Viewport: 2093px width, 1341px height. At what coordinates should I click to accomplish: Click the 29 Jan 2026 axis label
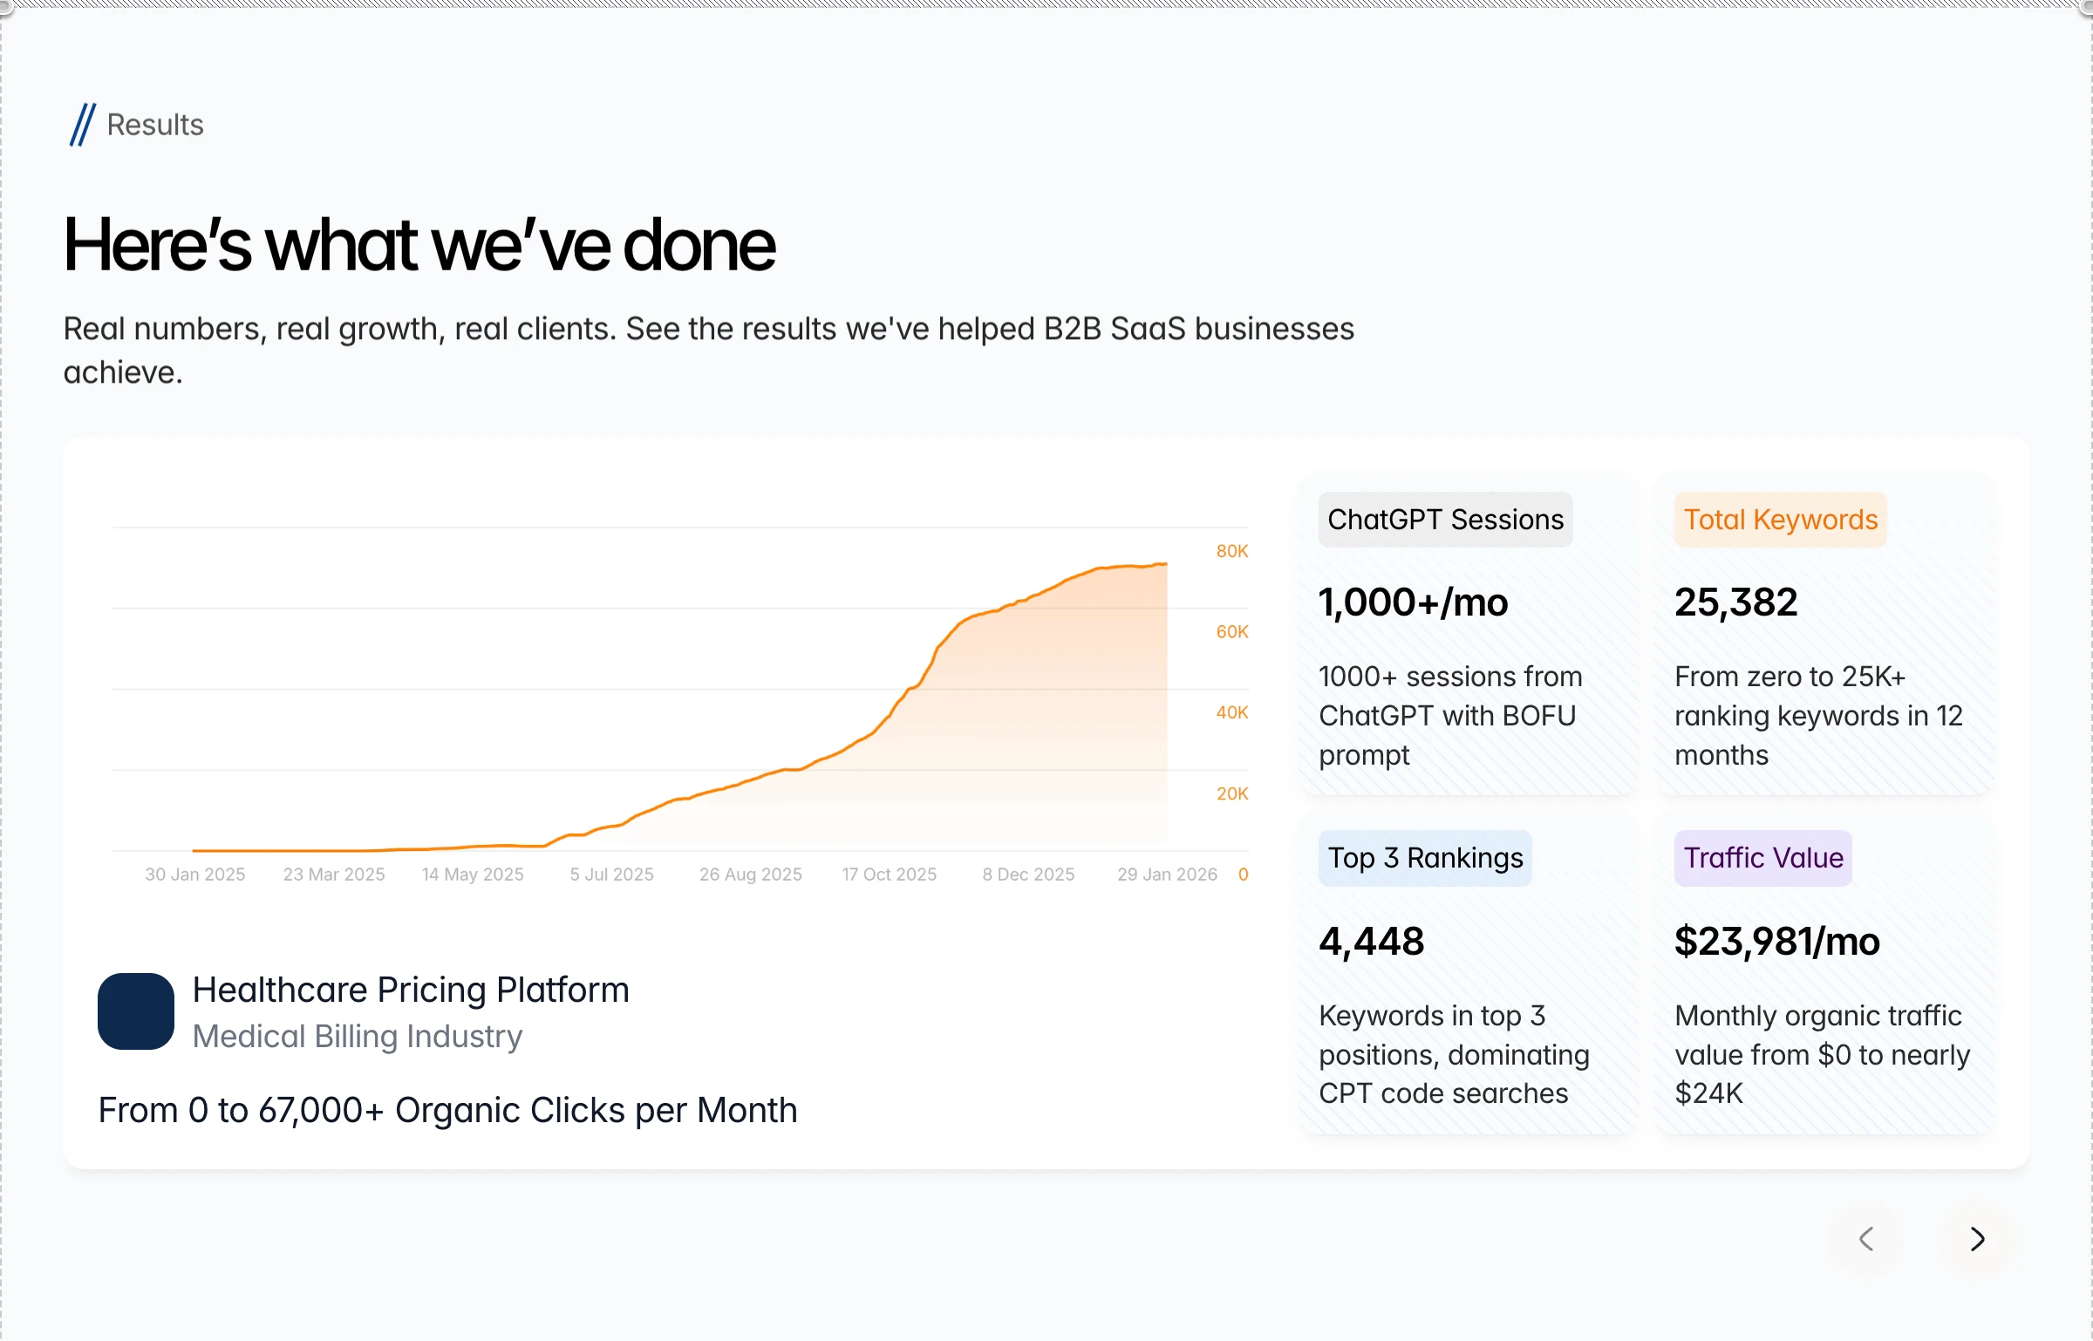tap(1167, 874)
